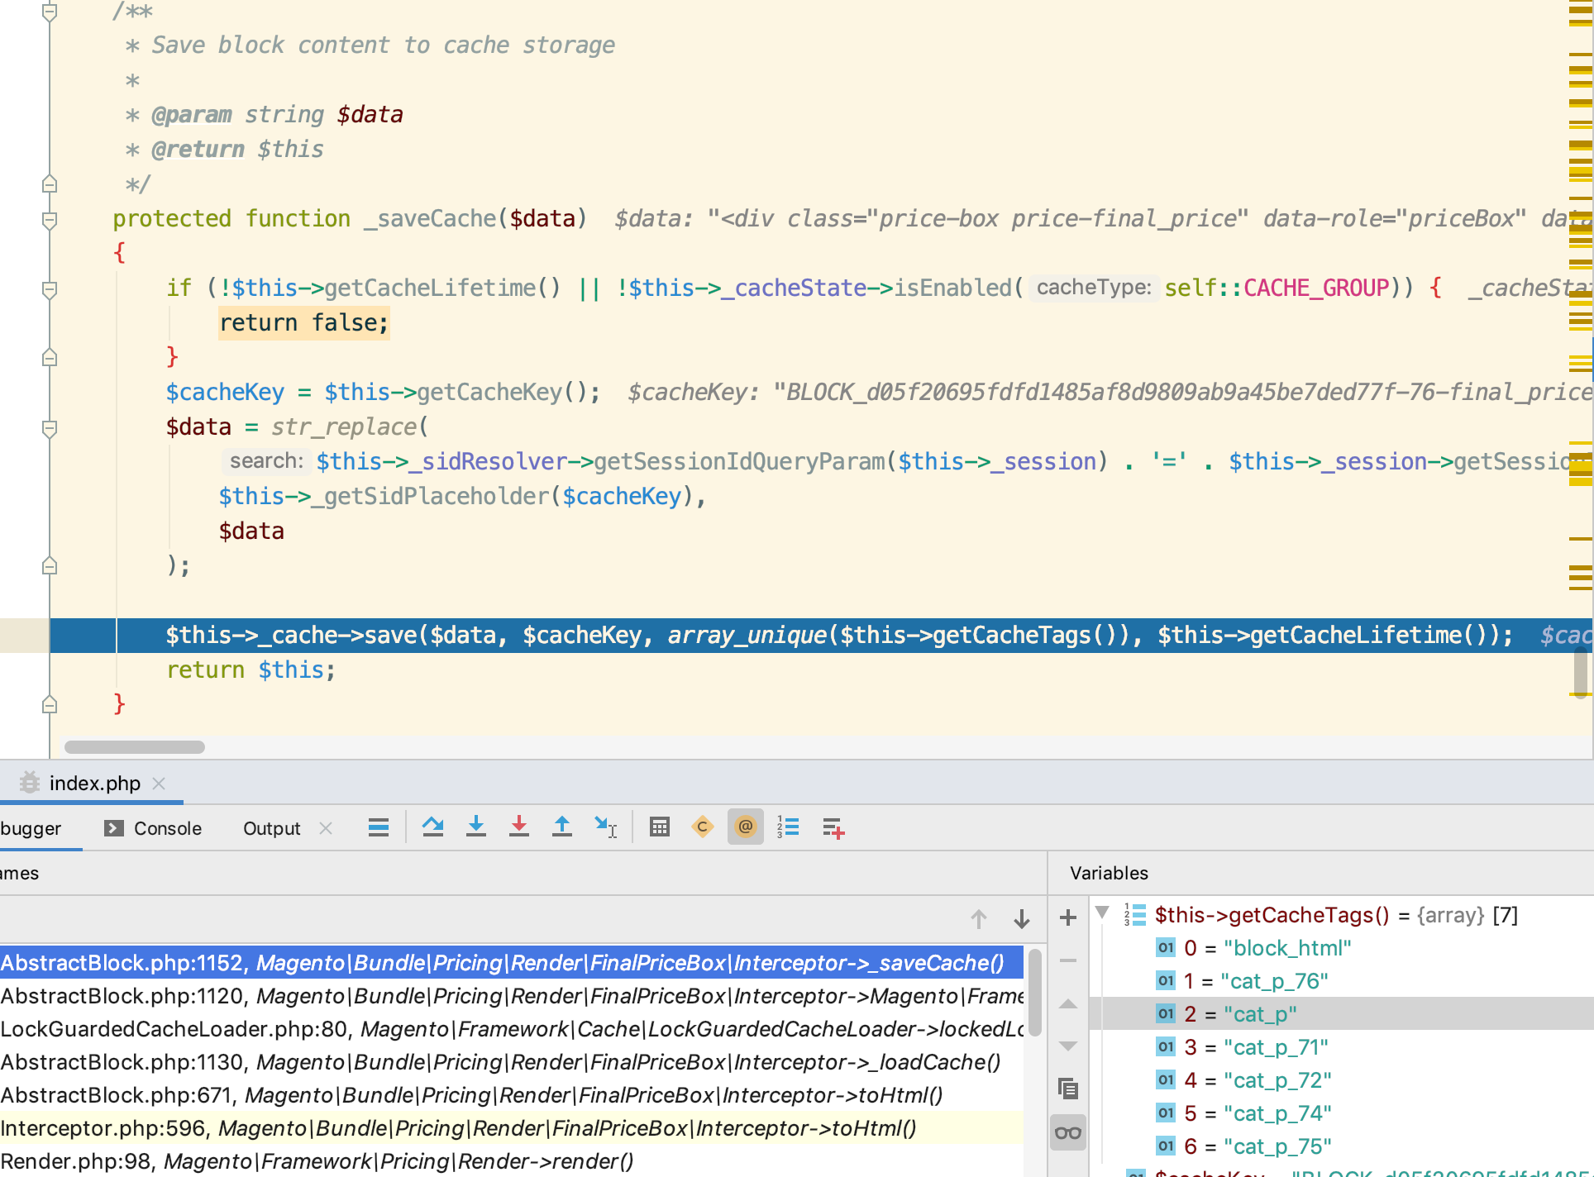The width and height of the screenshot is (1594, 1177).
Task: Open the Evaluate Expression calculator icon
Action: tap(660, 827)
